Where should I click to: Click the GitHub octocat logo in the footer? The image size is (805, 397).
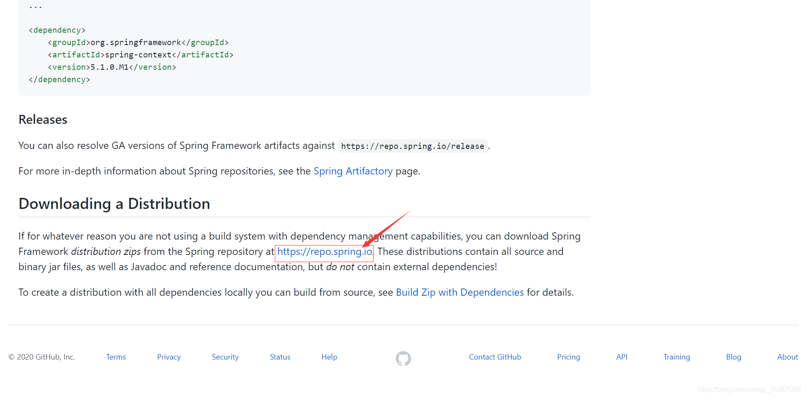coord(403,358)
